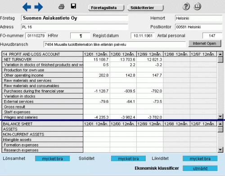Click the balance sheet scrollbar thumb
The height and width of the screenshot is (176, 225).
[220, 130]
